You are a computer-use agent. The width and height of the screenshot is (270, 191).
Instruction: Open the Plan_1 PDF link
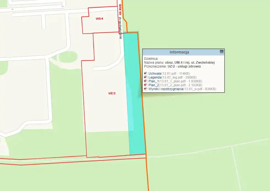pyautogui.click(x=154, y=81)
